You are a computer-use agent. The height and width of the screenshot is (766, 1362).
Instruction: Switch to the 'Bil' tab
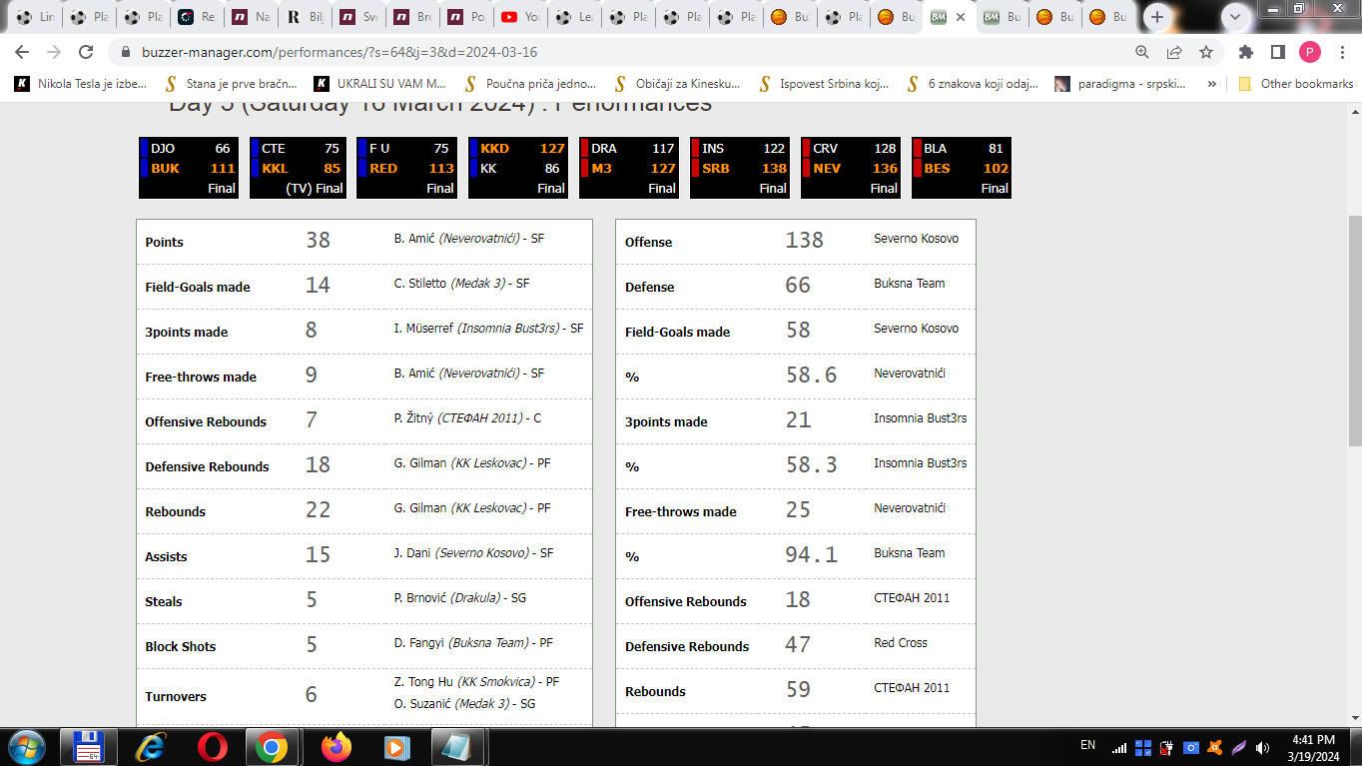tap(305, 17)
